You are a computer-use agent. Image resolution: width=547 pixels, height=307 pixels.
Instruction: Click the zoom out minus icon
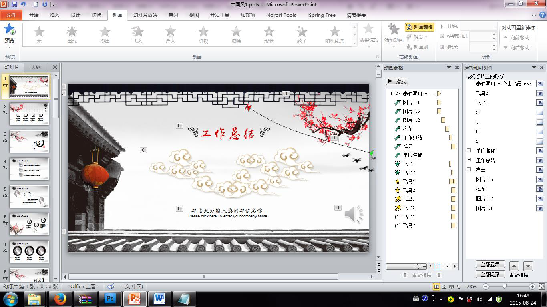[486, 287]
